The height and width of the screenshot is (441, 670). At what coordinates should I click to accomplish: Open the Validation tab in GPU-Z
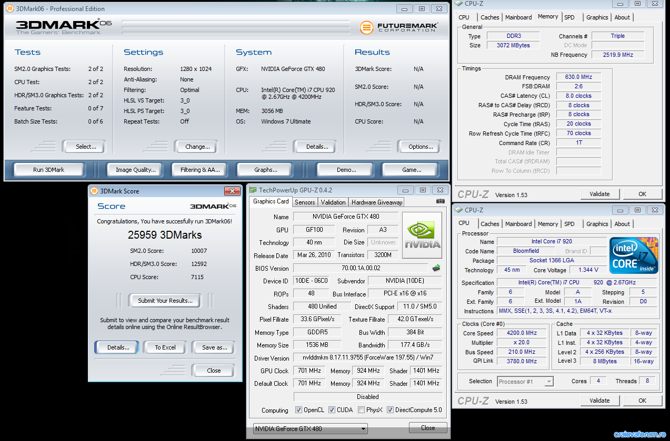tap(333, 202)
